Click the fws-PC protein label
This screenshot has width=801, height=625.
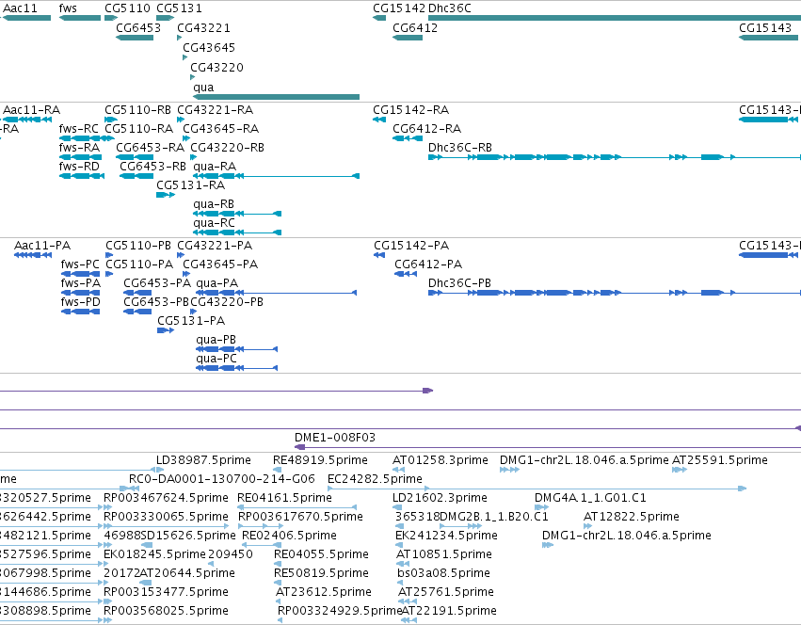click(80, 264)
